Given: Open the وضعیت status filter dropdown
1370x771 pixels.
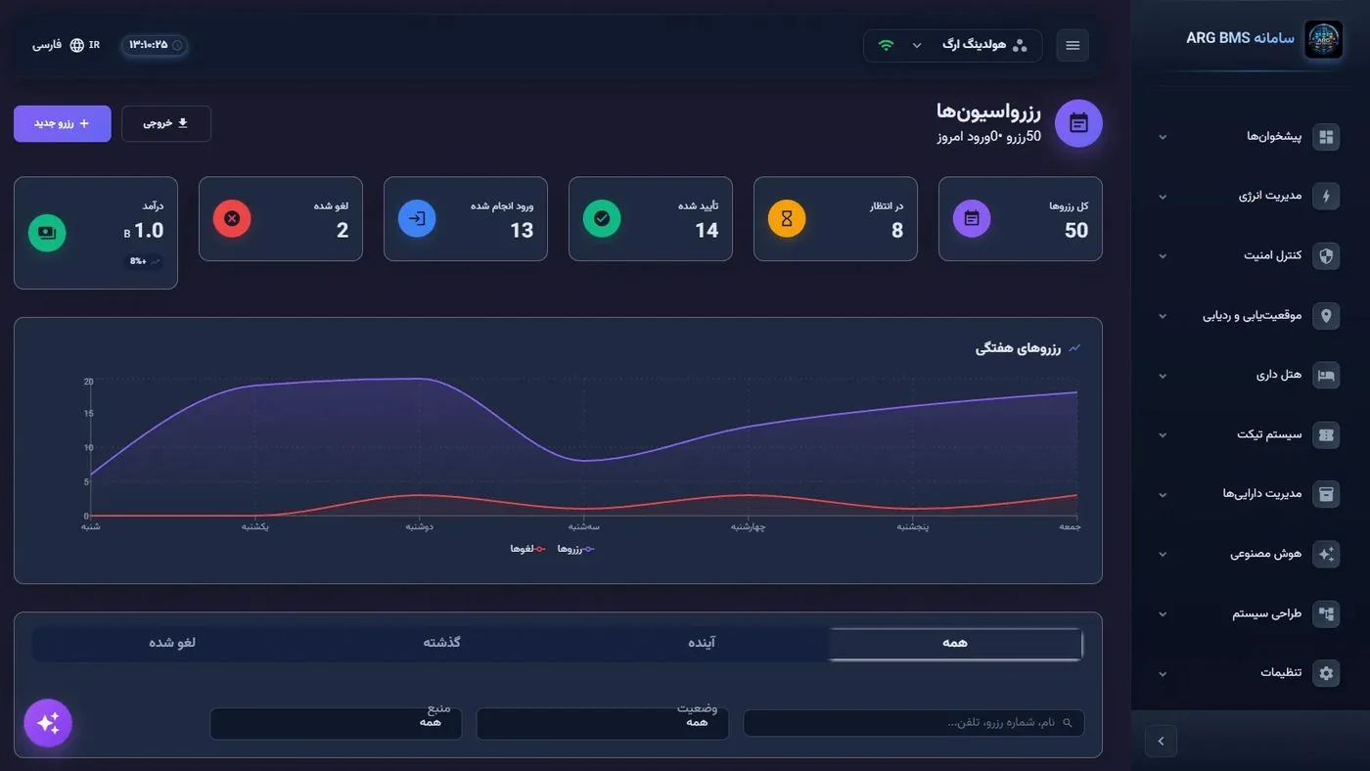Looking at the screenshot, I should [x=602, y=724].
